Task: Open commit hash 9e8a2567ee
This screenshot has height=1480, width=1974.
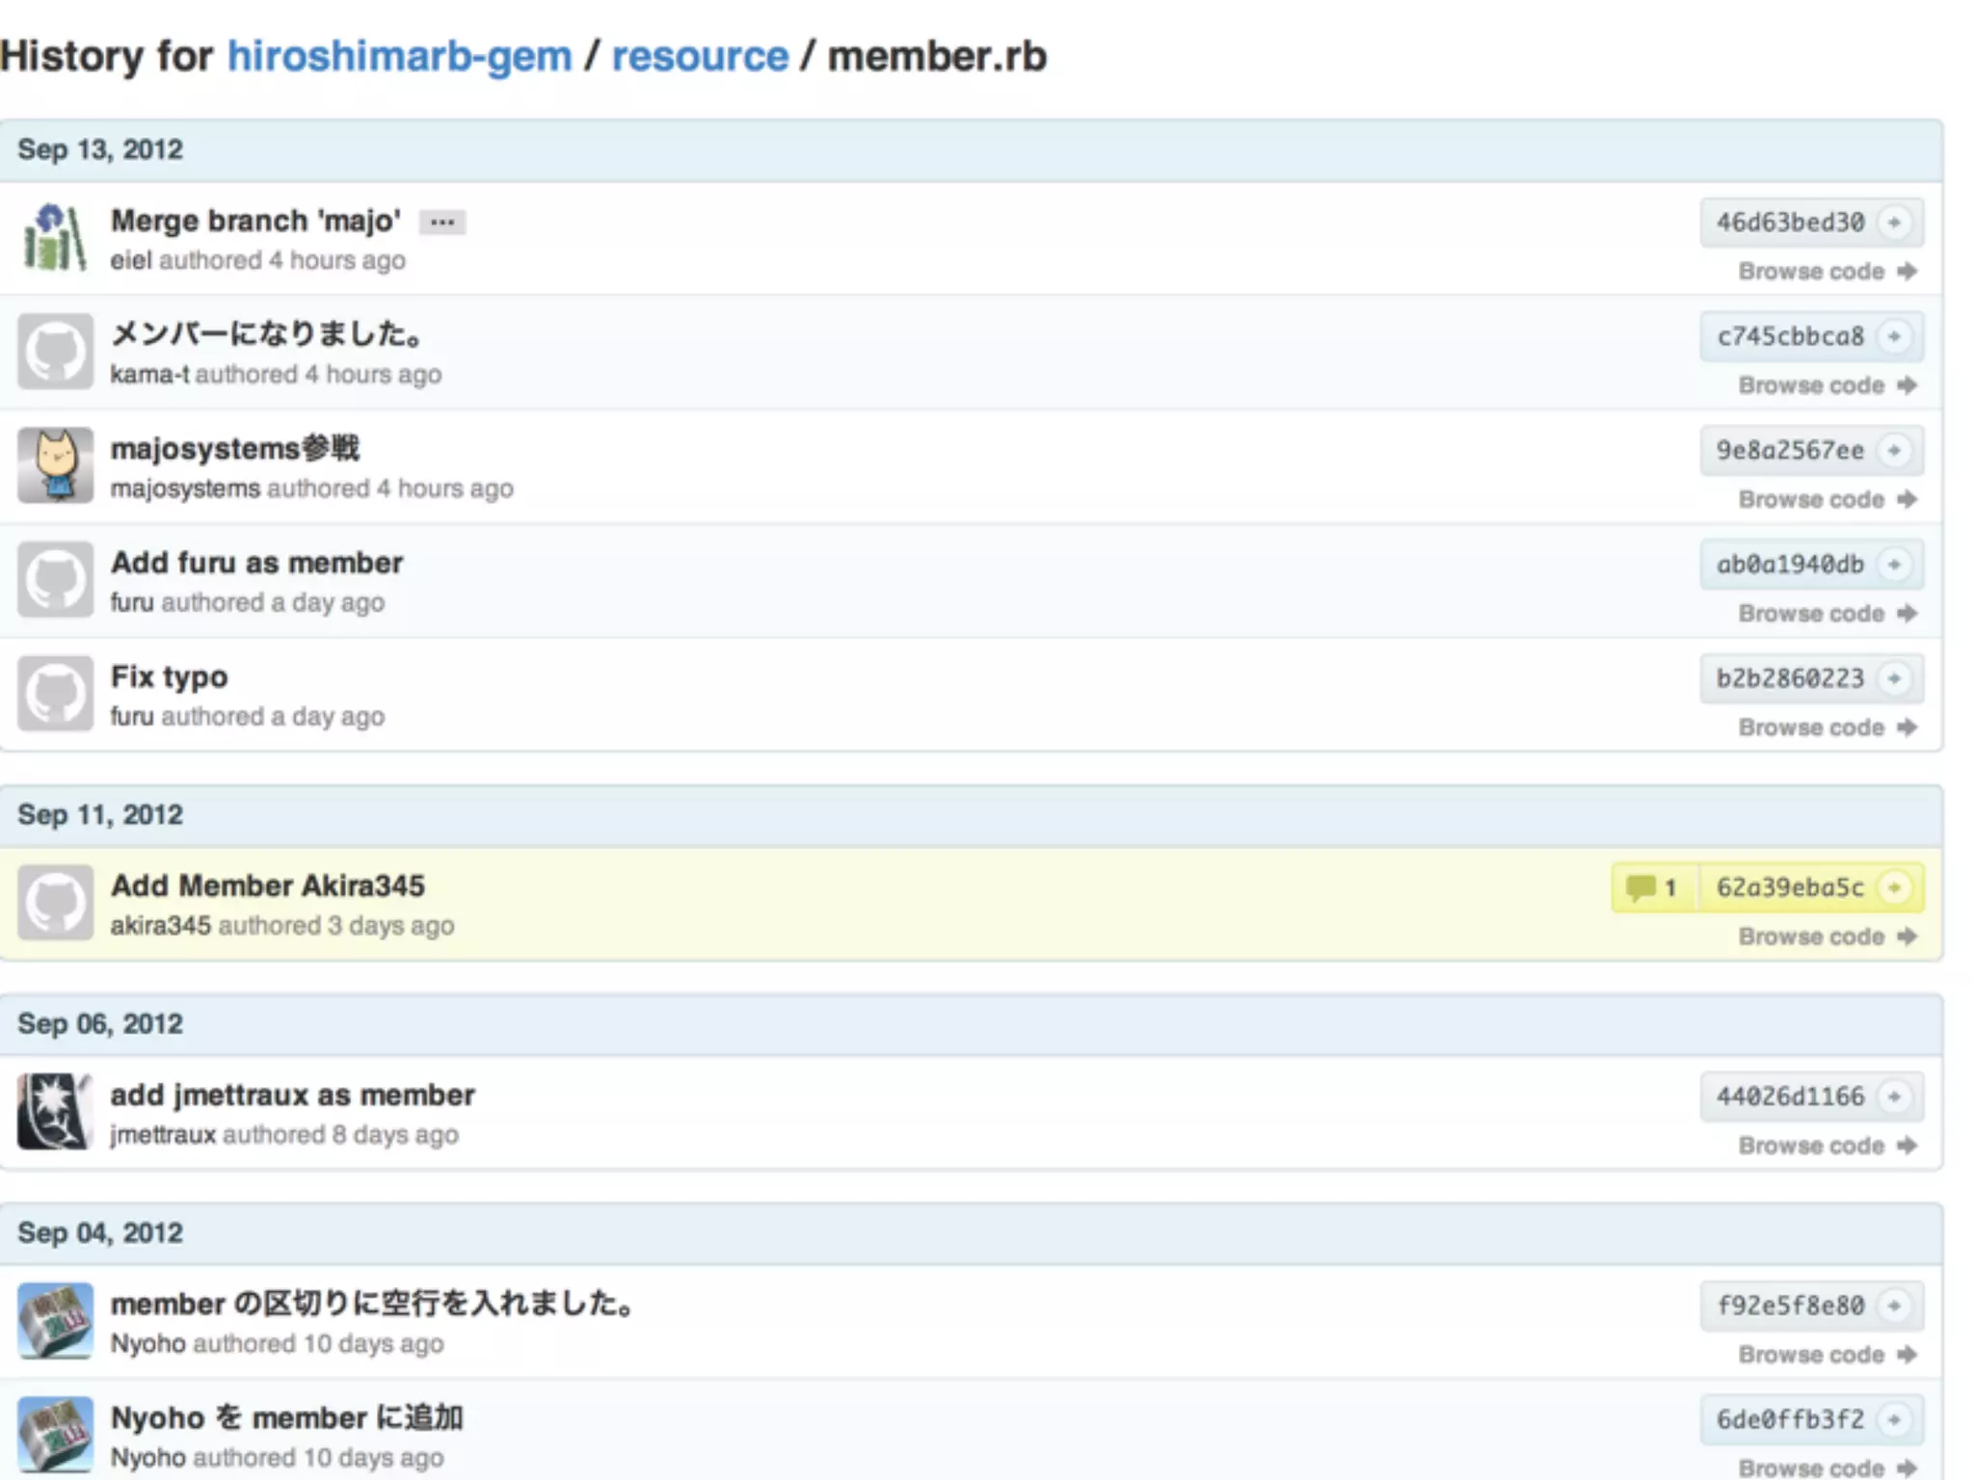Action: (1789, 450)
